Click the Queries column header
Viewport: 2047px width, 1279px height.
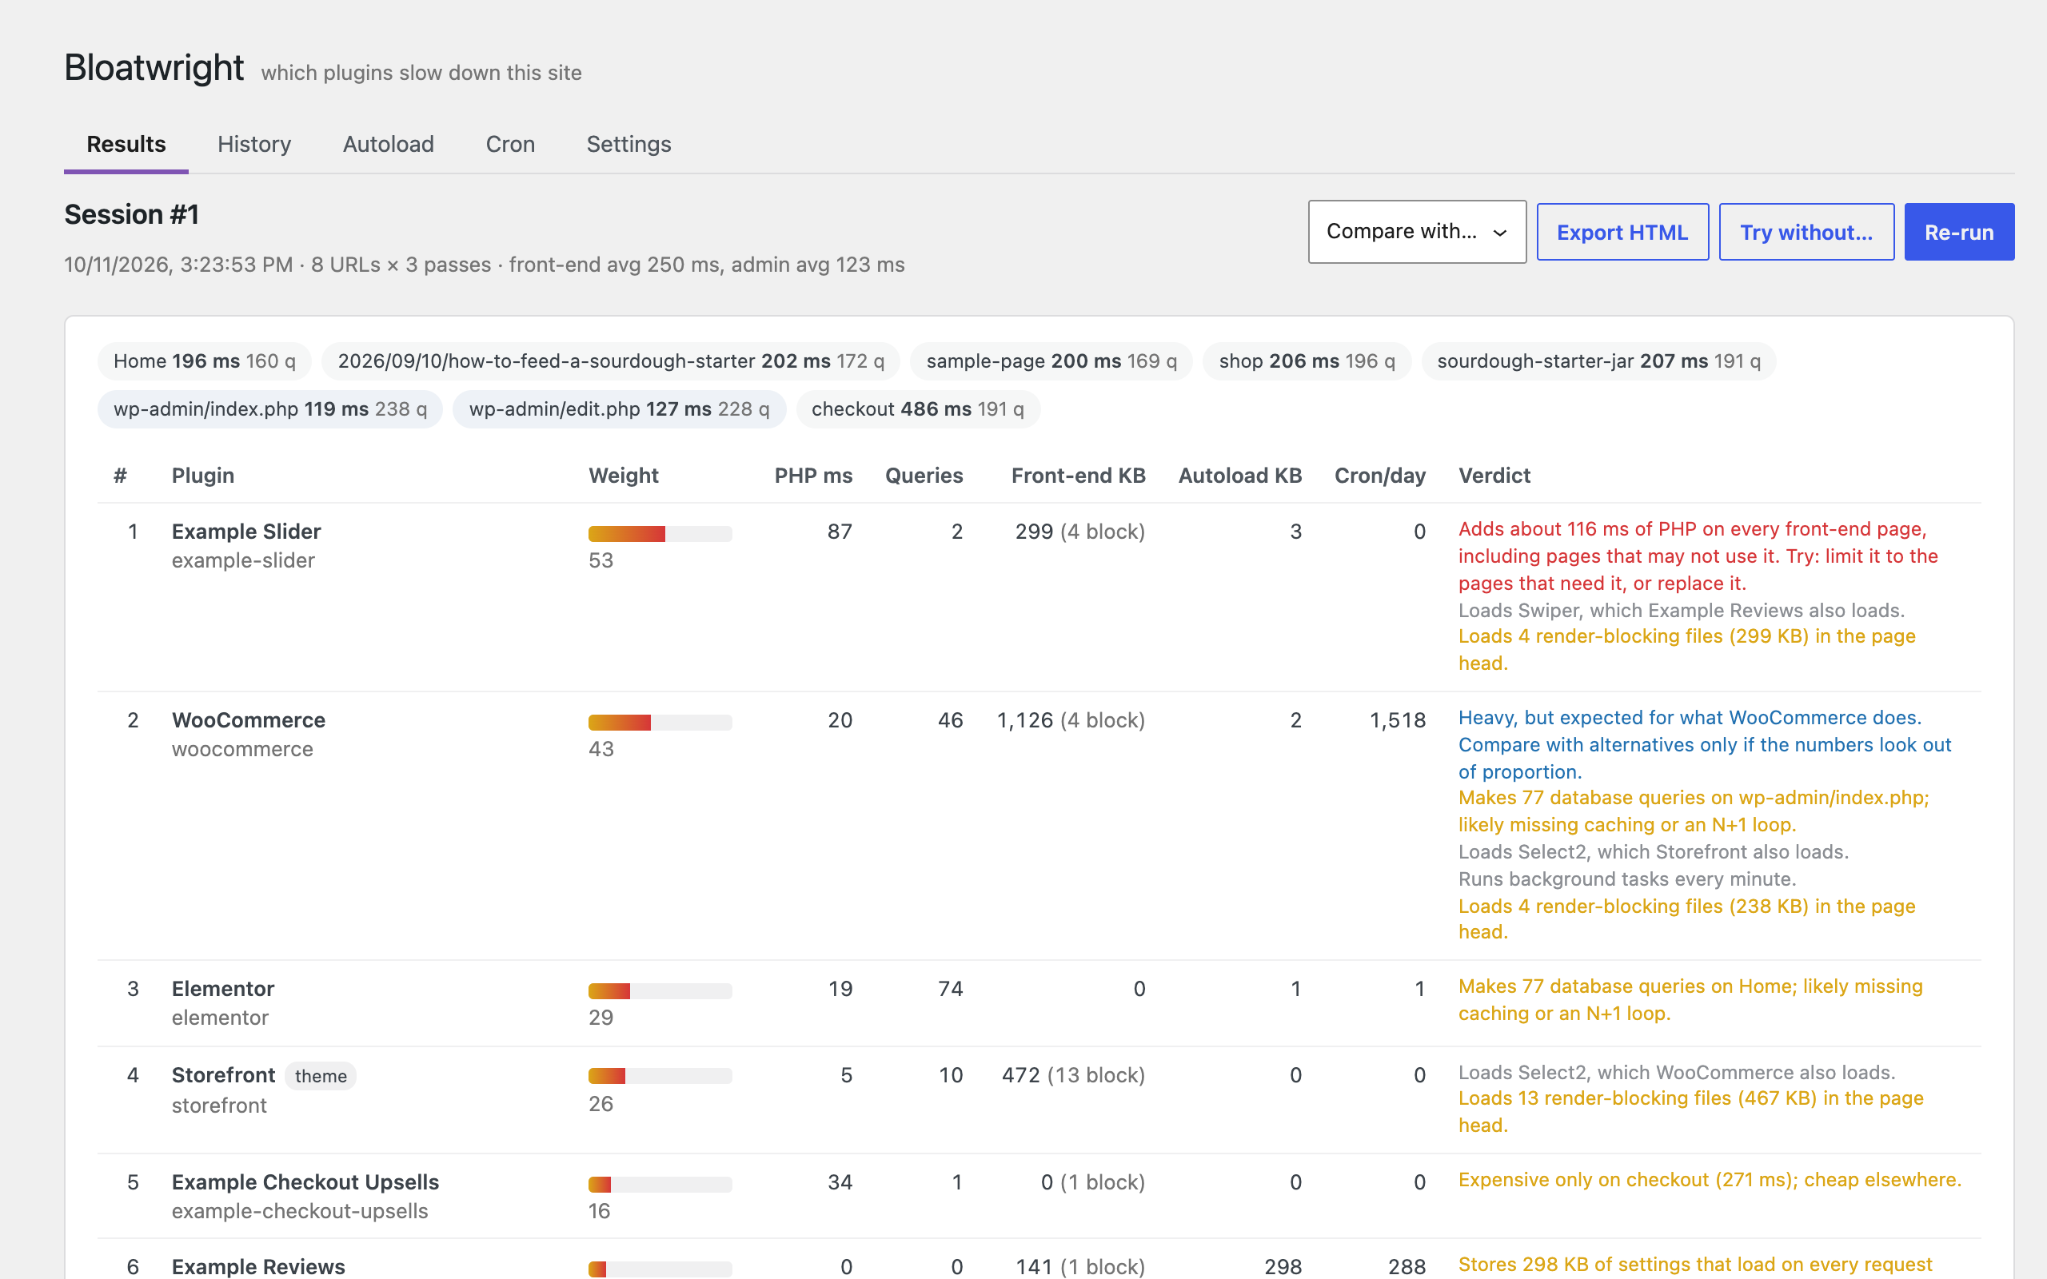(x=924, y=476)
